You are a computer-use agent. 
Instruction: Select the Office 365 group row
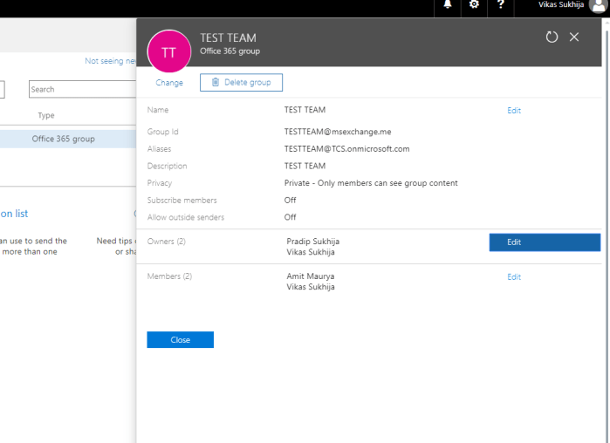coord(64,139)
